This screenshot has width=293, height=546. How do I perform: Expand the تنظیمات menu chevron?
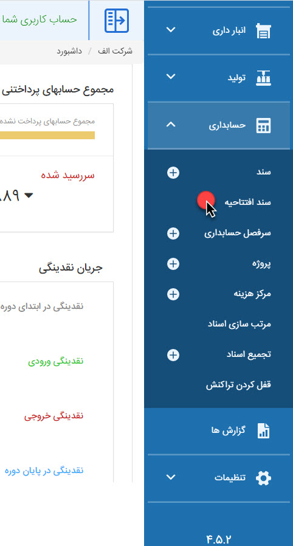171,477
